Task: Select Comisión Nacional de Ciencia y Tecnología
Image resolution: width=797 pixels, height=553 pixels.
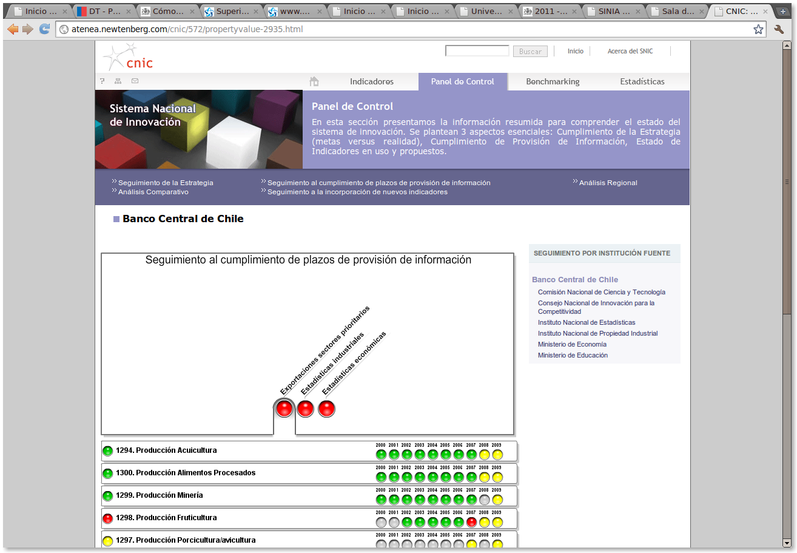Action: click(602, 292)
